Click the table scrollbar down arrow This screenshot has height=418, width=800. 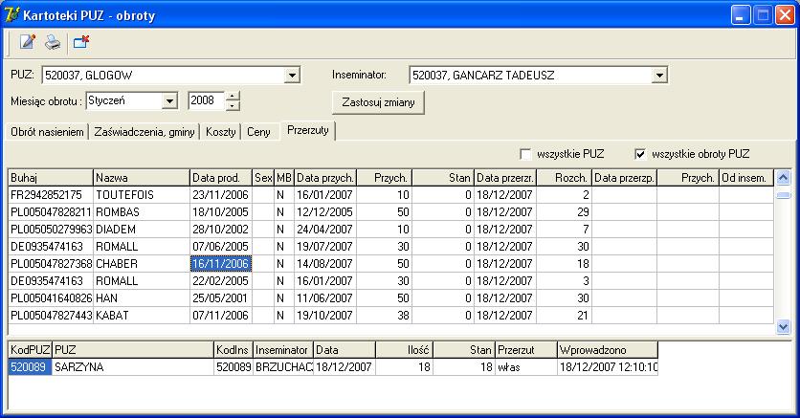783,326
